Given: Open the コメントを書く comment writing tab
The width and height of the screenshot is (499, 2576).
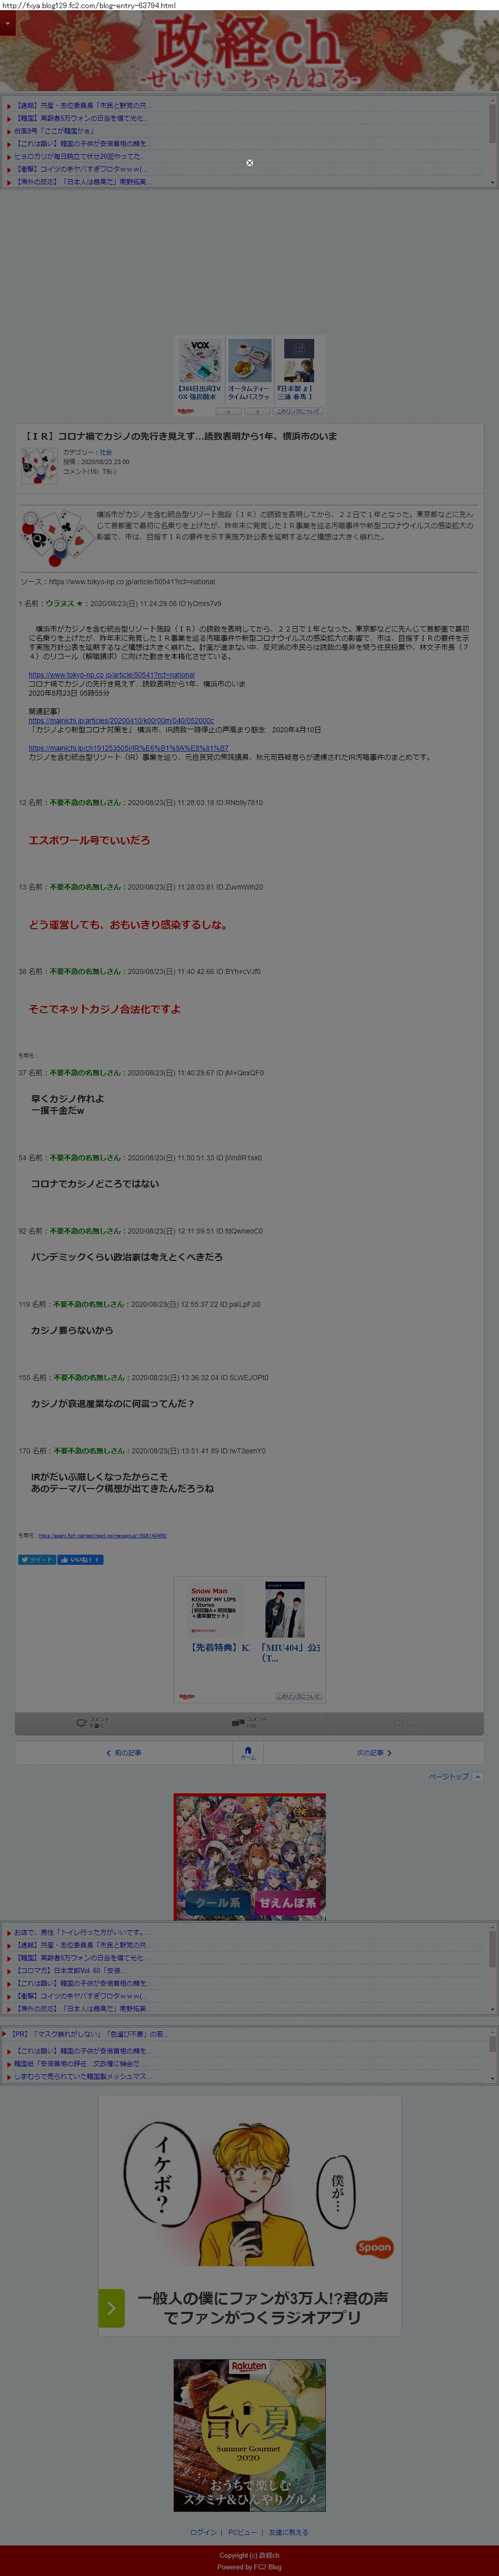Looking at the screenshot, I should pyautogui.click(x=93, y=1722).
